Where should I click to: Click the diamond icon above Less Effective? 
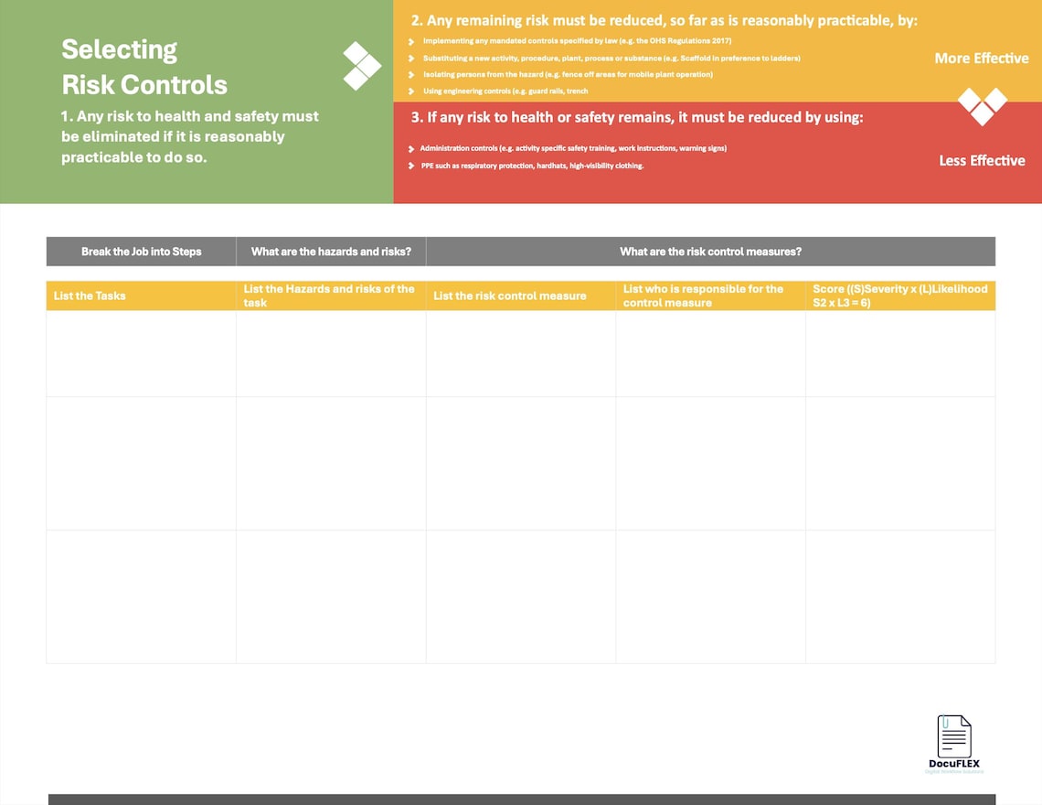981,107
